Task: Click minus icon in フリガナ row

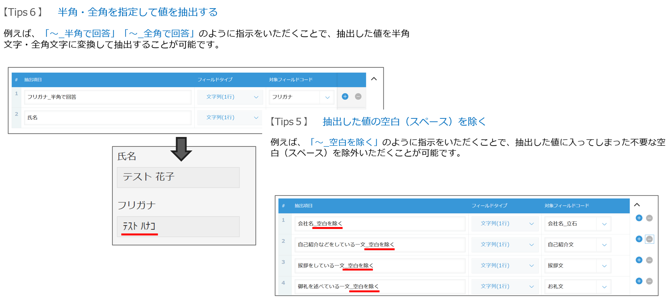Action: tap(358, 96)
